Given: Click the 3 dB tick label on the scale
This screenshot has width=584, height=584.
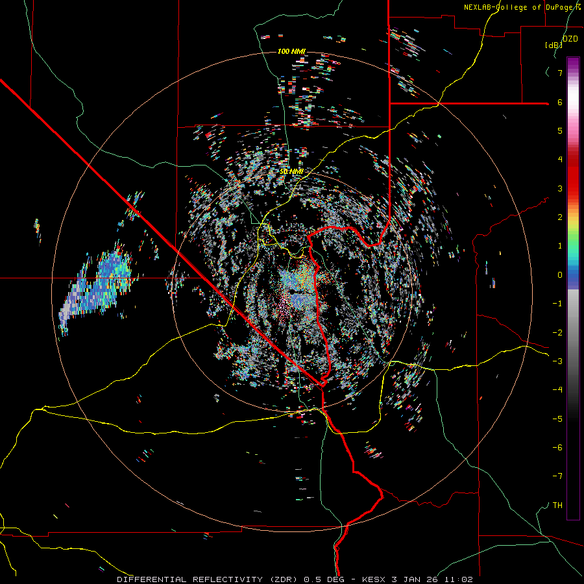Looking at the screenshot, I should [560, 188].
